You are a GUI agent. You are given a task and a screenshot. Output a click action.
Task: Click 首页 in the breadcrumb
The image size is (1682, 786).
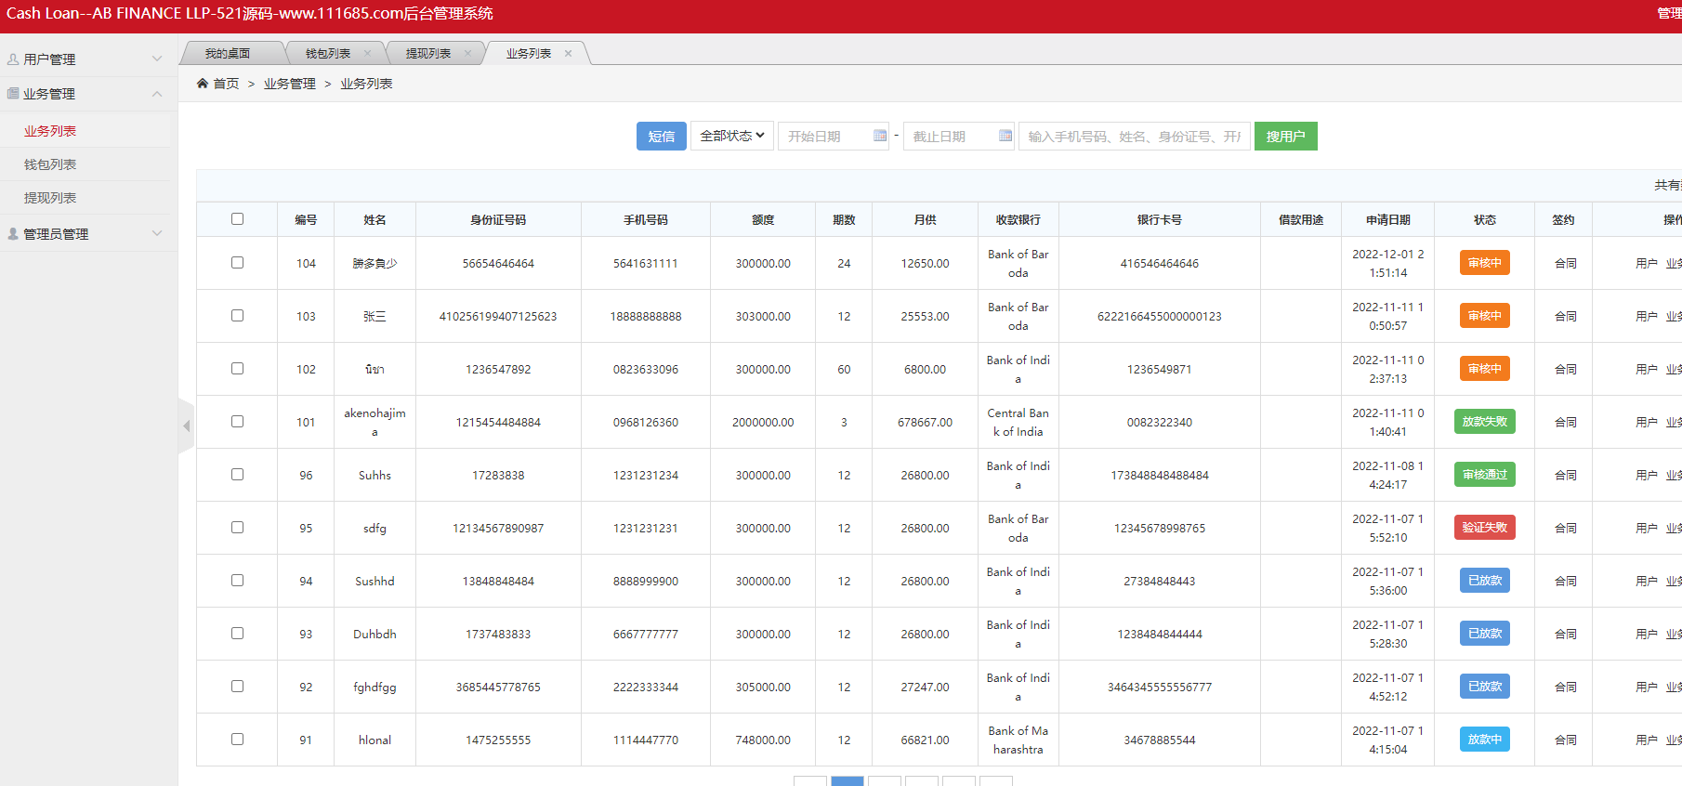[x=226, y=84]
